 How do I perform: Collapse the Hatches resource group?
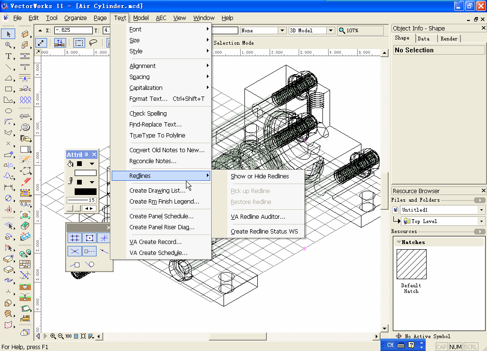pos(399,242)
